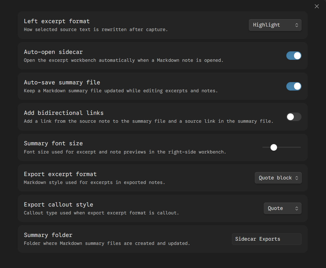Click the description "Add a link from the source note"
The width and height of the screenshot is (326, 268).
pyautogui.click(x=148, y=121)
